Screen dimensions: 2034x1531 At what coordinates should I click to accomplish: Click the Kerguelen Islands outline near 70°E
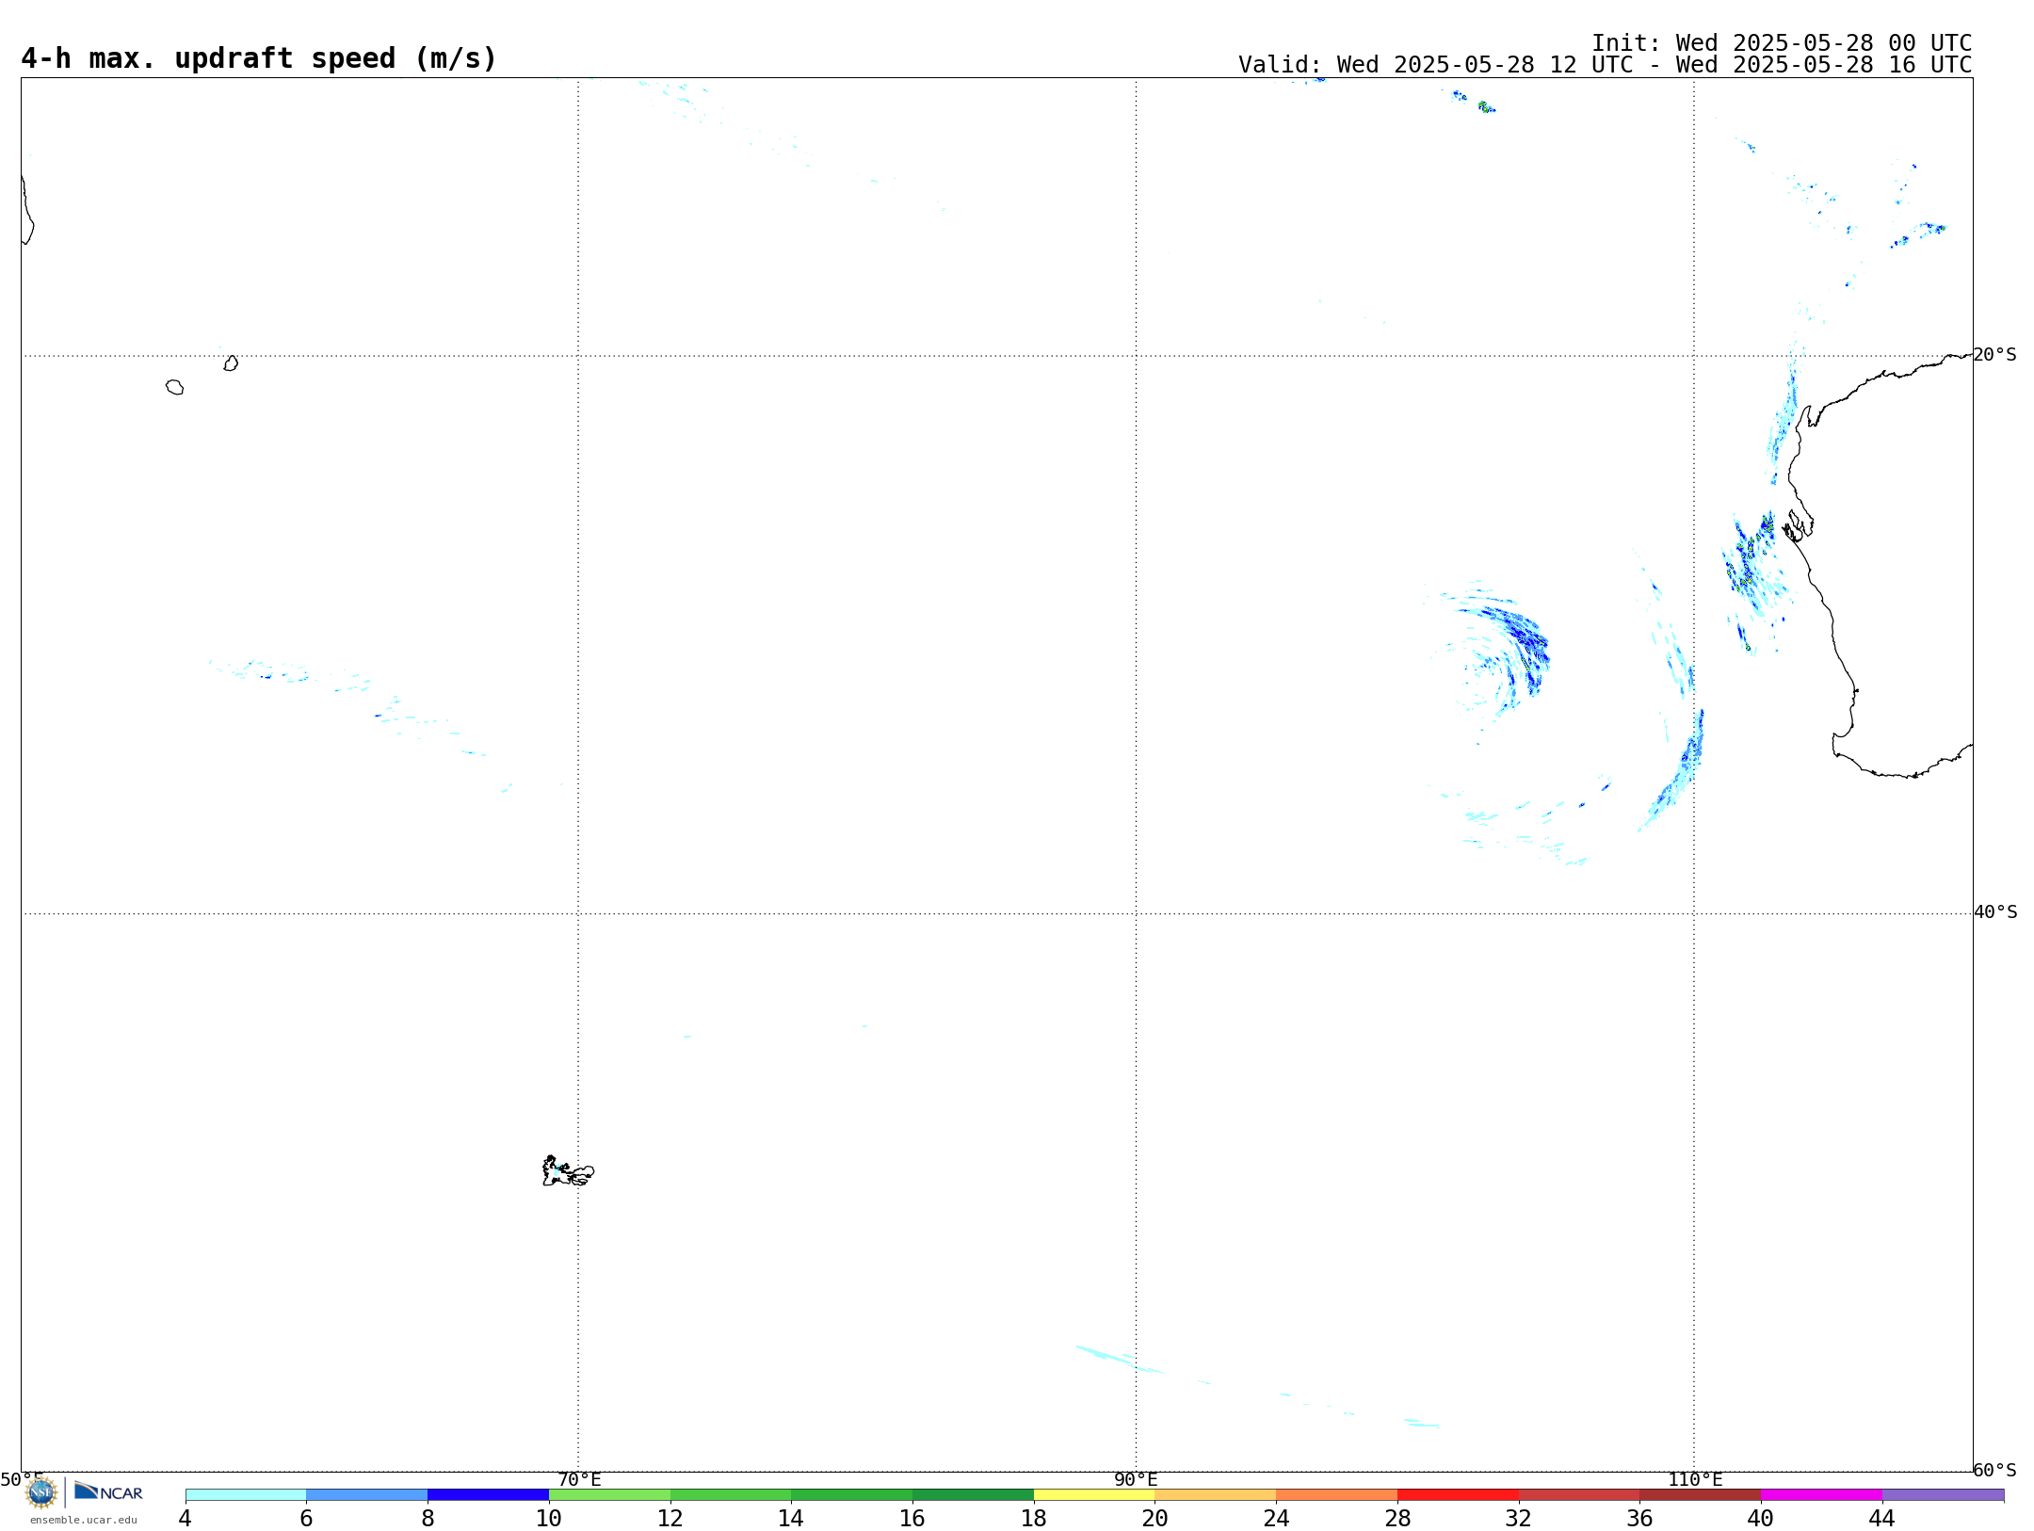point(568,1171)
